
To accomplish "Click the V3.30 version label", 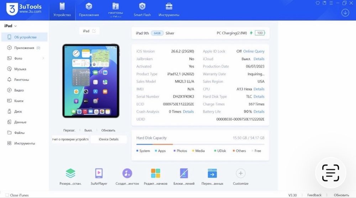I will [292, 195].
